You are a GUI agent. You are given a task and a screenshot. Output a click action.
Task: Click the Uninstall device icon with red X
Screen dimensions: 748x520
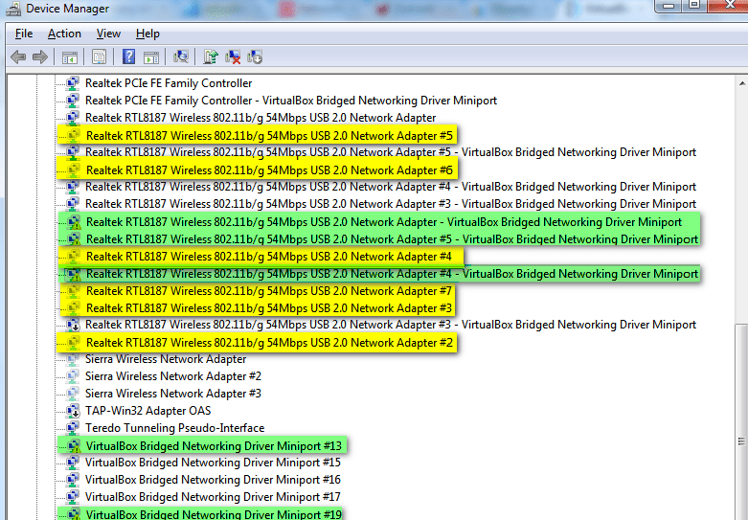[233, 57]
